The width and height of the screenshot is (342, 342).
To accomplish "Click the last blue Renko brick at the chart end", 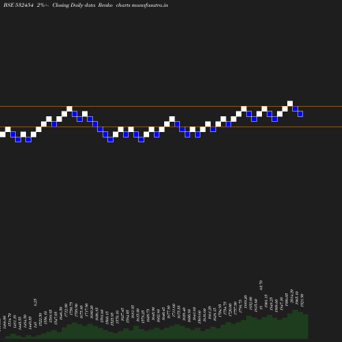I will [300, 114].
